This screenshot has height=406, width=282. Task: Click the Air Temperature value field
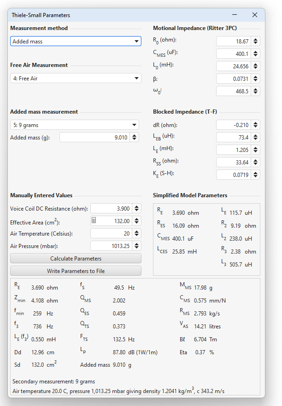tap(111, 234)
